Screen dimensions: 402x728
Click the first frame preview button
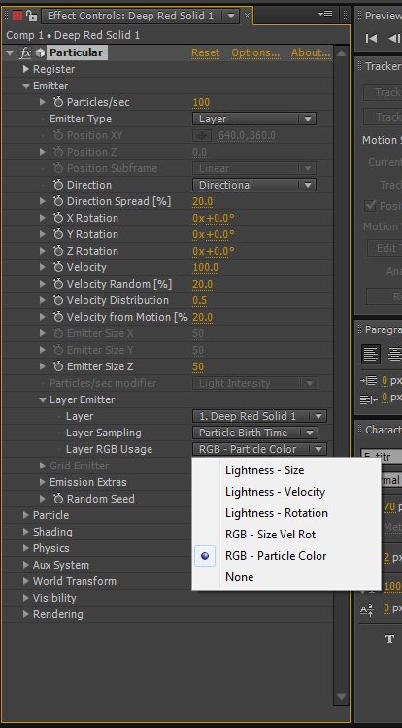371,39
